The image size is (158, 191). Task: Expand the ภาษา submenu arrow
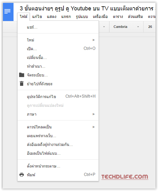(x=94, y=114)
